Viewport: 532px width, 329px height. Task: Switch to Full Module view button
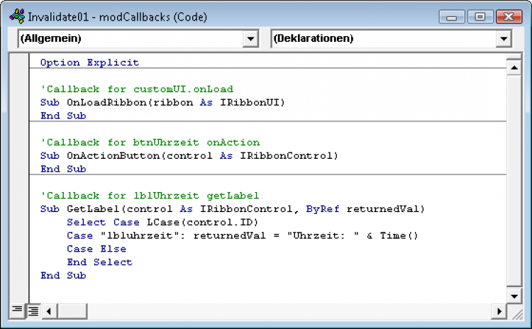coord(33,310)
